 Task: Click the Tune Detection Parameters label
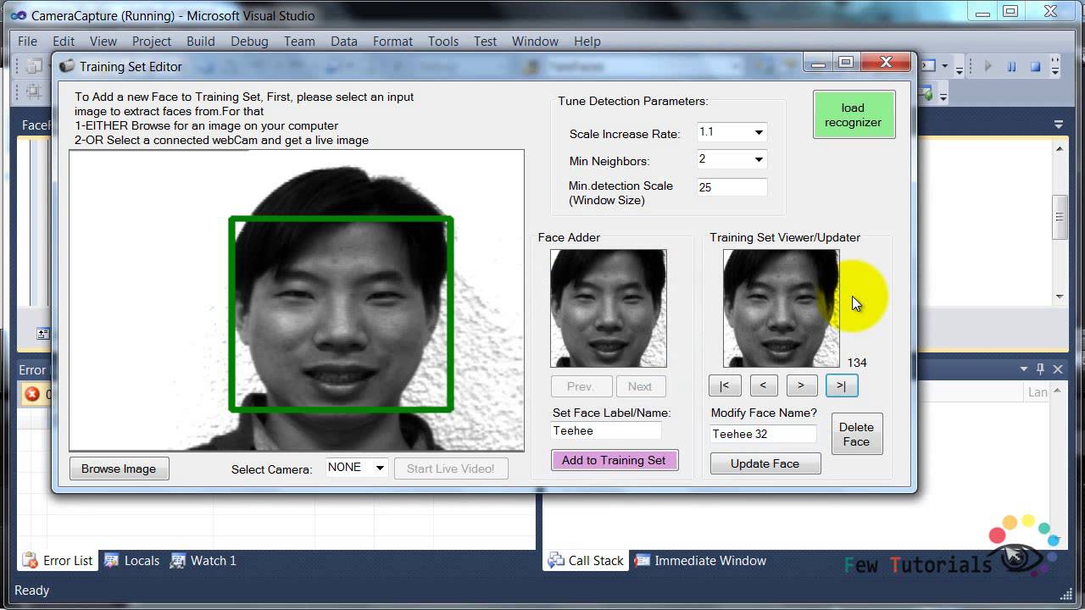click(x=632, y=101)
